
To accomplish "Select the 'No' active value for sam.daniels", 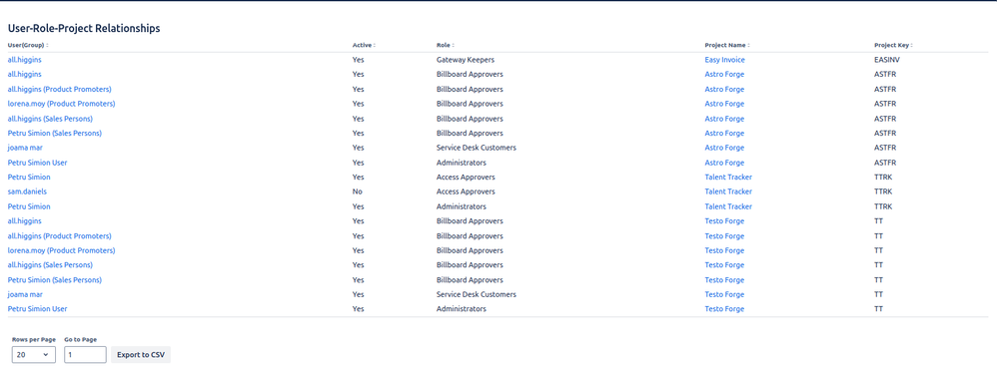I will click(357, 191).
